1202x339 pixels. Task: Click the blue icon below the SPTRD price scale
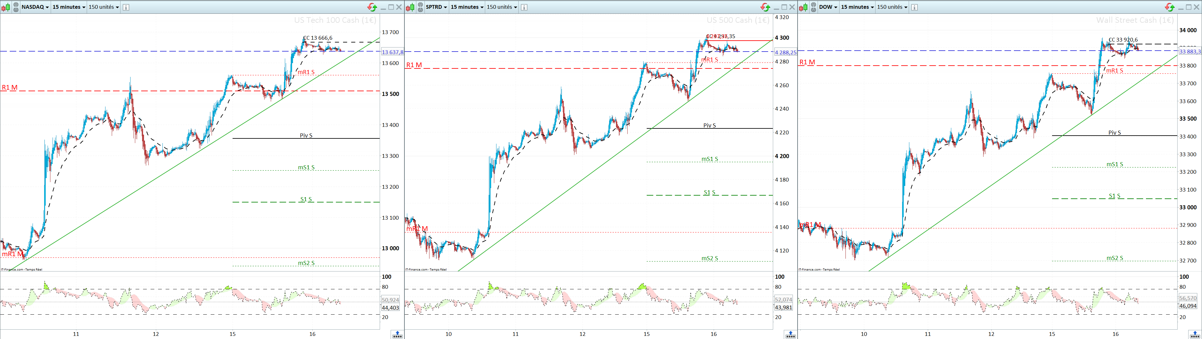790,334
